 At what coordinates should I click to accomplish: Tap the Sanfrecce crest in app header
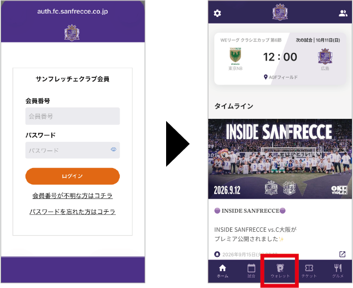coord(280,12)
